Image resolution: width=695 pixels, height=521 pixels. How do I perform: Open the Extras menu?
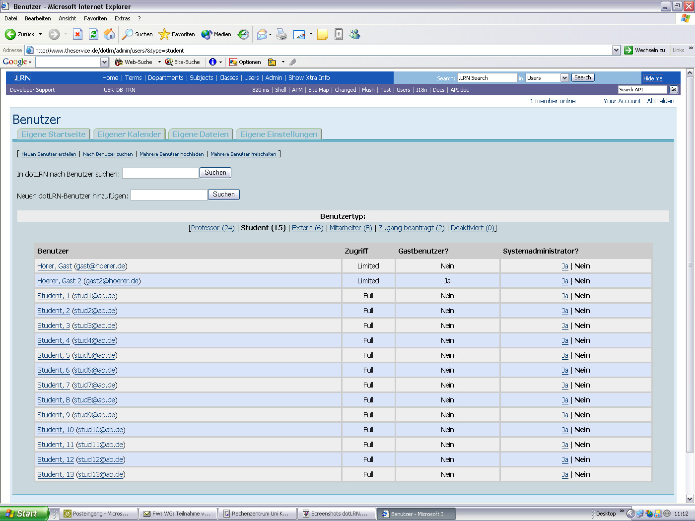(x=122, y=18)
